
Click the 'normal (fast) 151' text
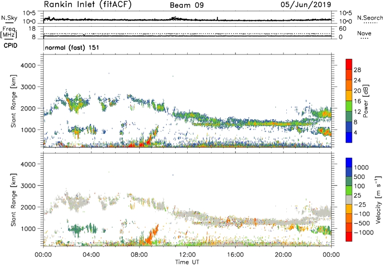[72, 47]
